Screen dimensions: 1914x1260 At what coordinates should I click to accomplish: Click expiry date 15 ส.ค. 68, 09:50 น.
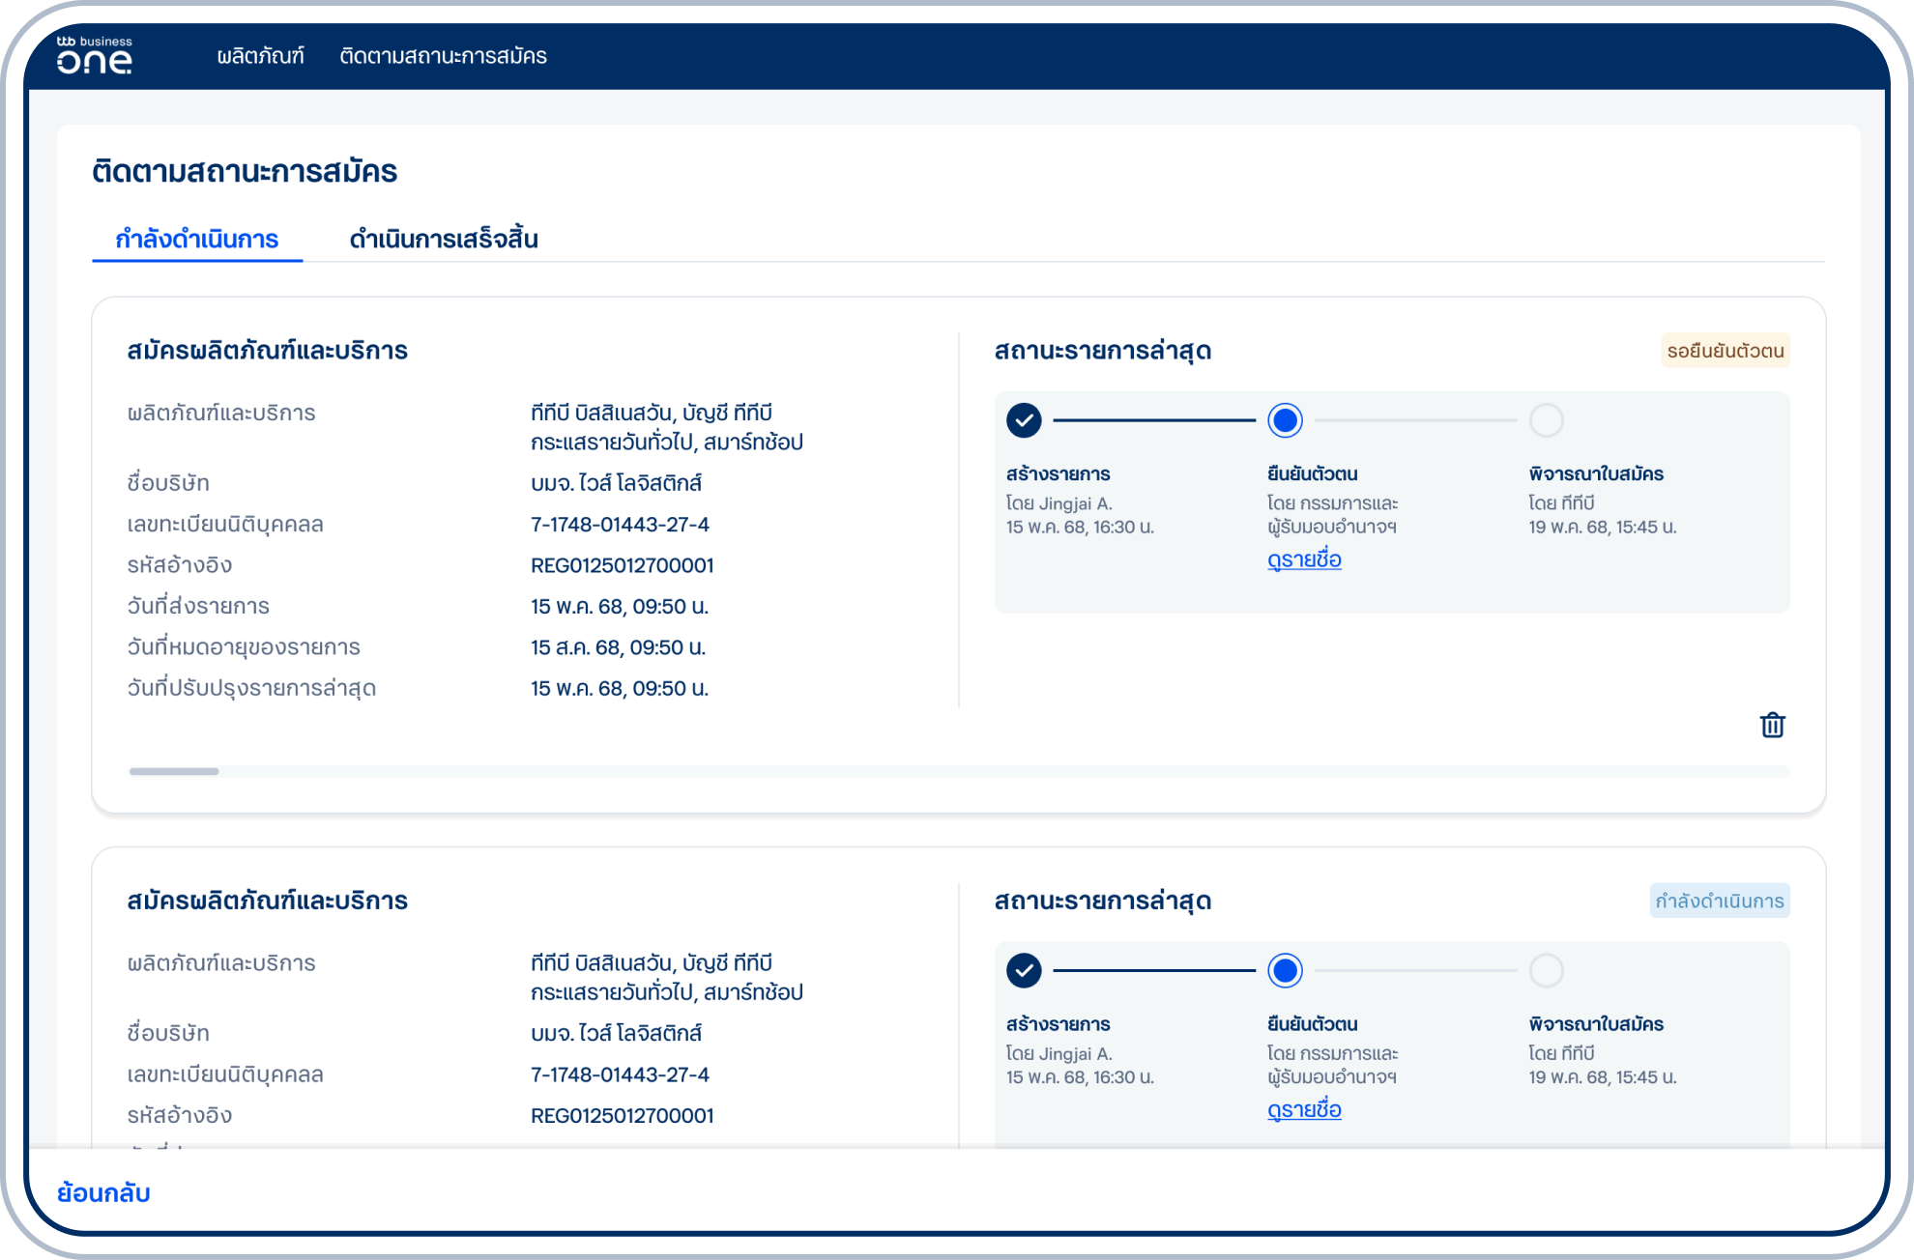coord(618,647)
